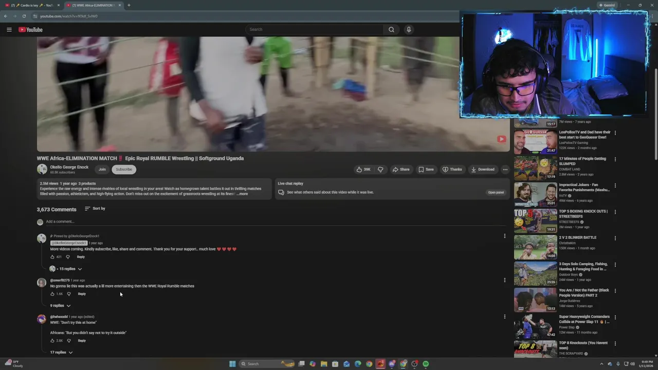658x370 pixels.
Task: Reload the page with the refresh icon
Action: point(24,16)
